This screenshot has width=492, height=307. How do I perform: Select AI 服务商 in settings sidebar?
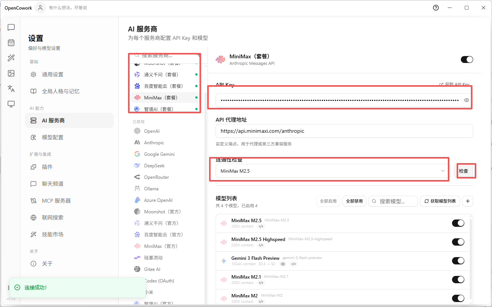(69, 120)
